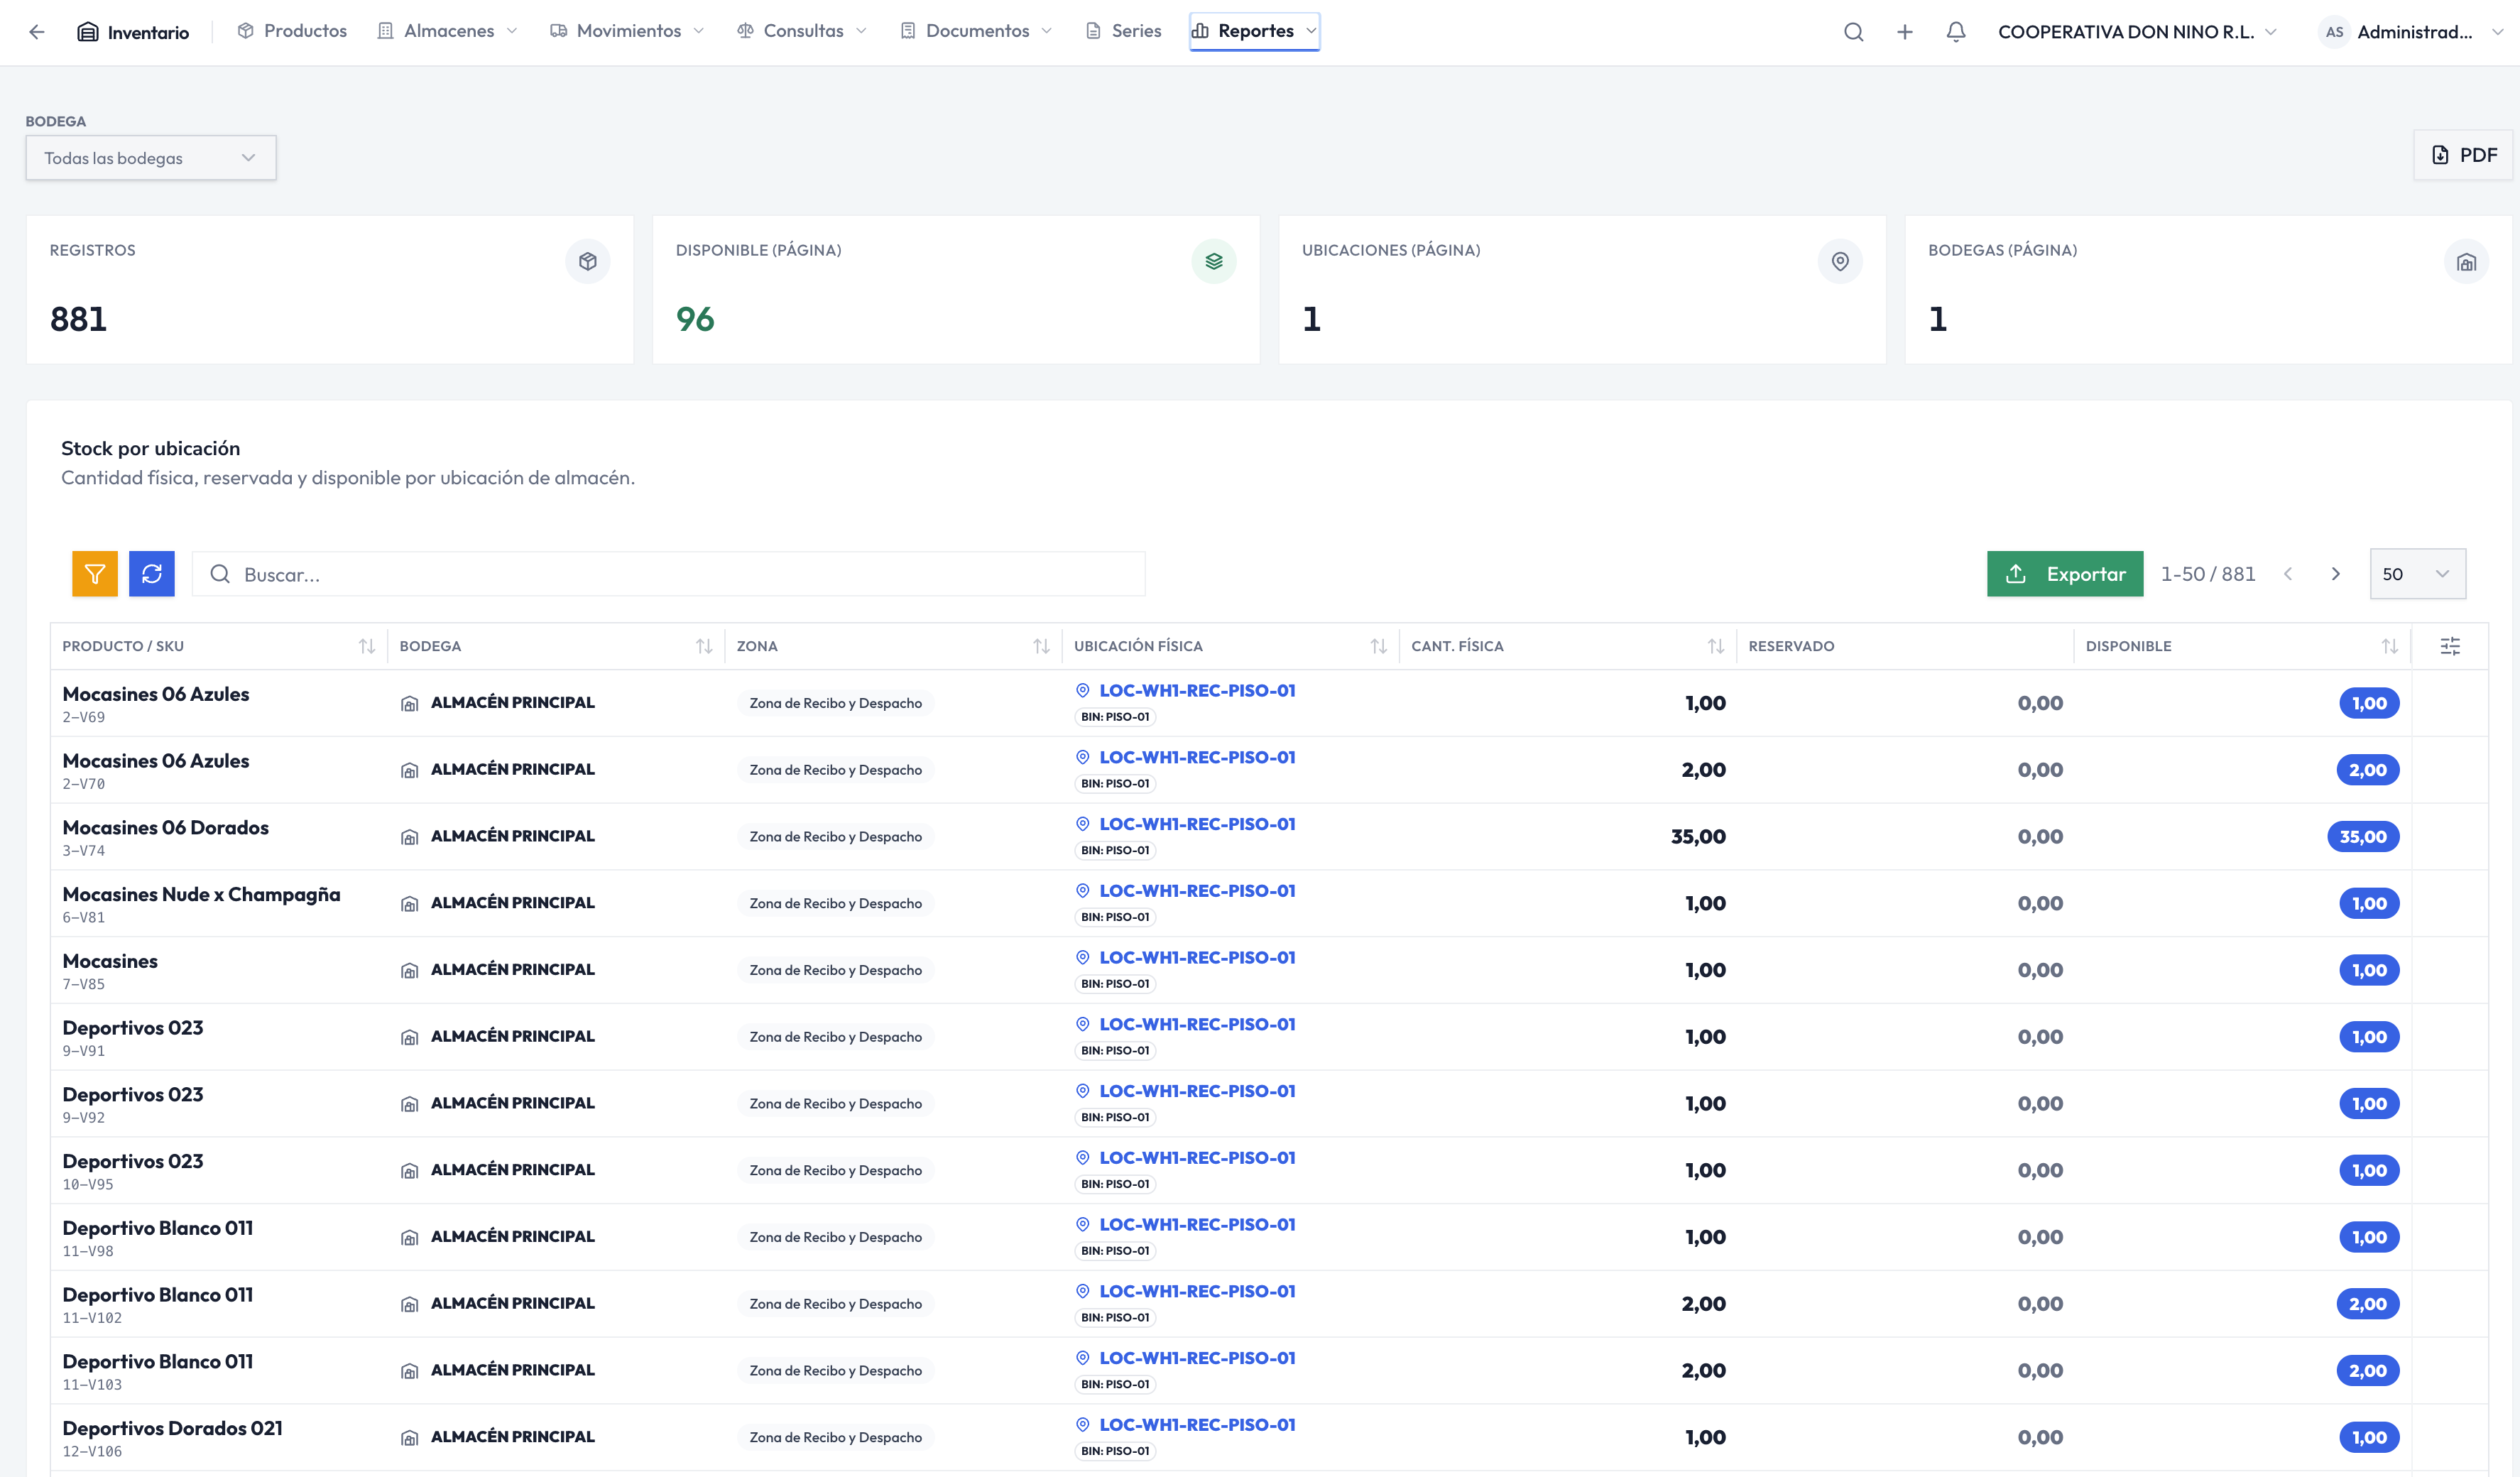Open the COOPERATIVA DON NINO R.L. selector

[2137, 32]
